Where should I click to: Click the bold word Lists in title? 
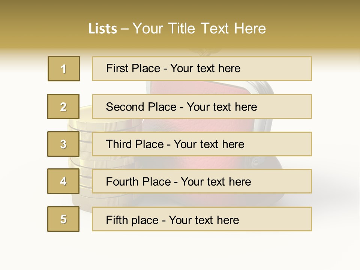tap(103, 28)
